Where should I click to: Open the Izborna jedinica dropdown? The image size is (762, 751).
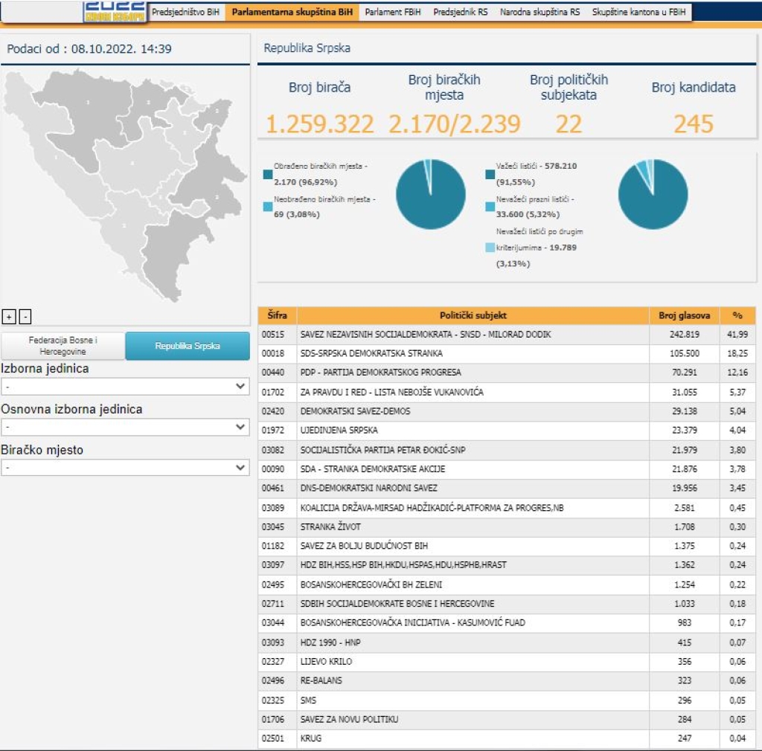coord(125,387)
